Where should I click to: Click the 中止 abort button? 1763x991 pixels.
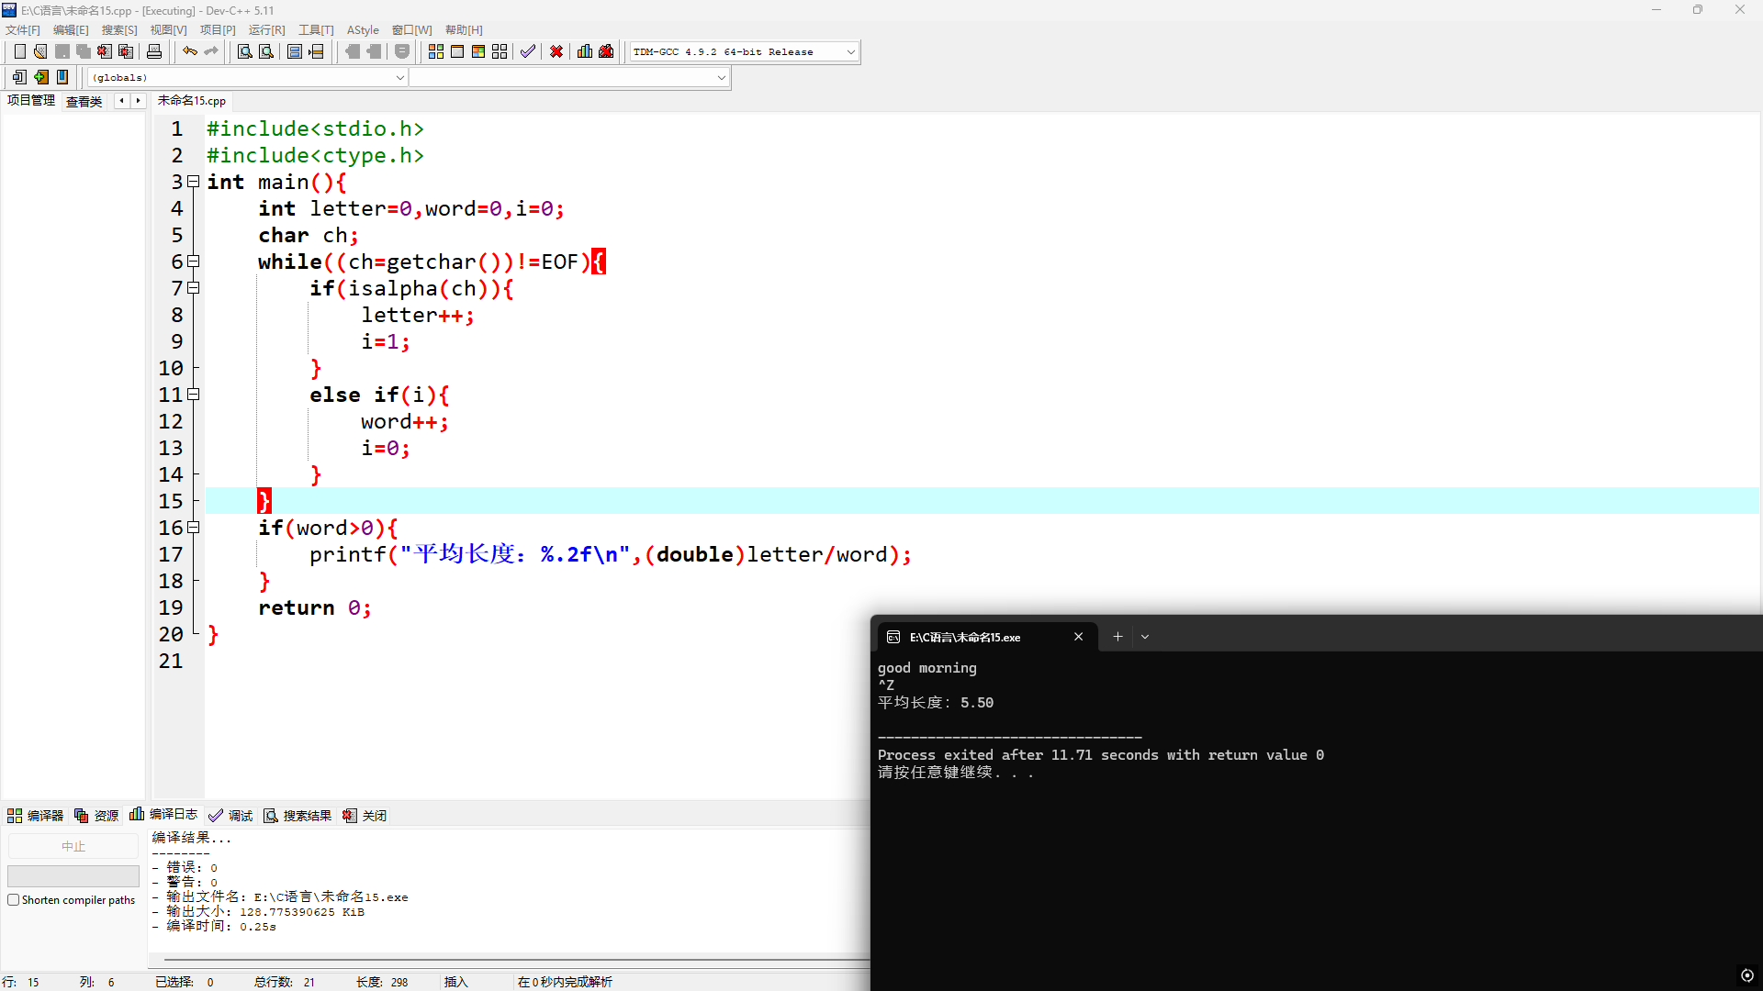pos(73,846)
